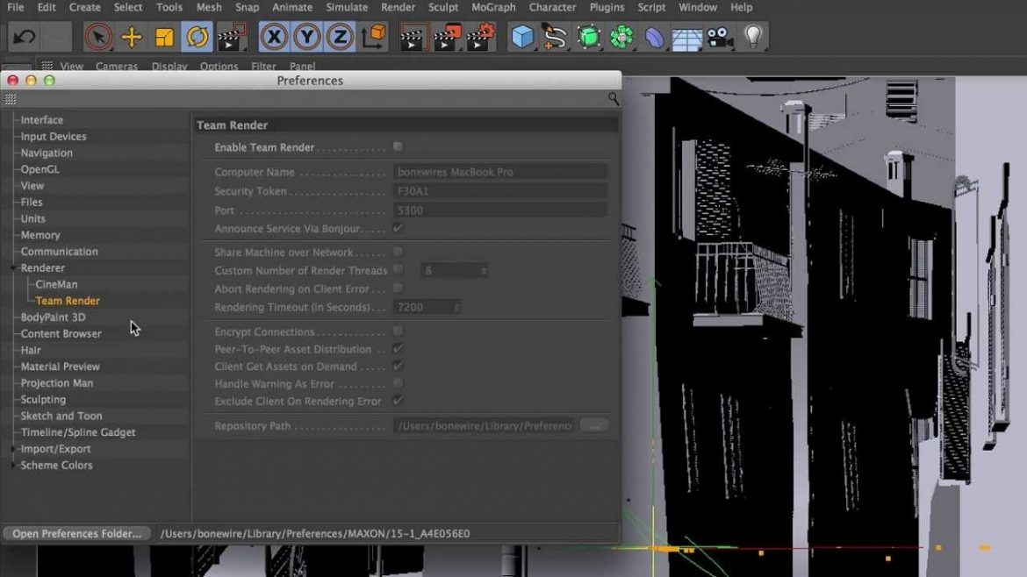The width and height of the screenshot is (1027, 577).
Task: Click the Open Preferences Folder button
Action: tap(75, 533)
